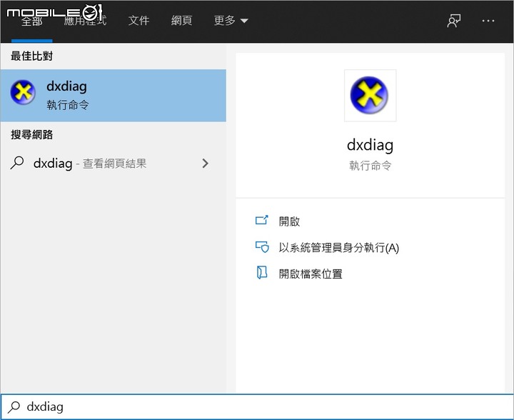Click the 搜尋網路 heading
This screenshot has height=420, width=514.
[x=31, y=134]
